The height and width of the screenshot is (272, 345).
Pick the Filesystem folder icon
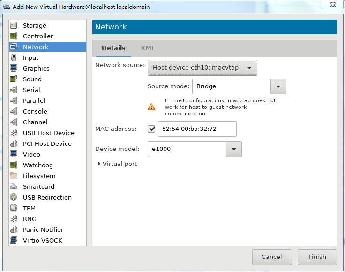tap(14, 176)
